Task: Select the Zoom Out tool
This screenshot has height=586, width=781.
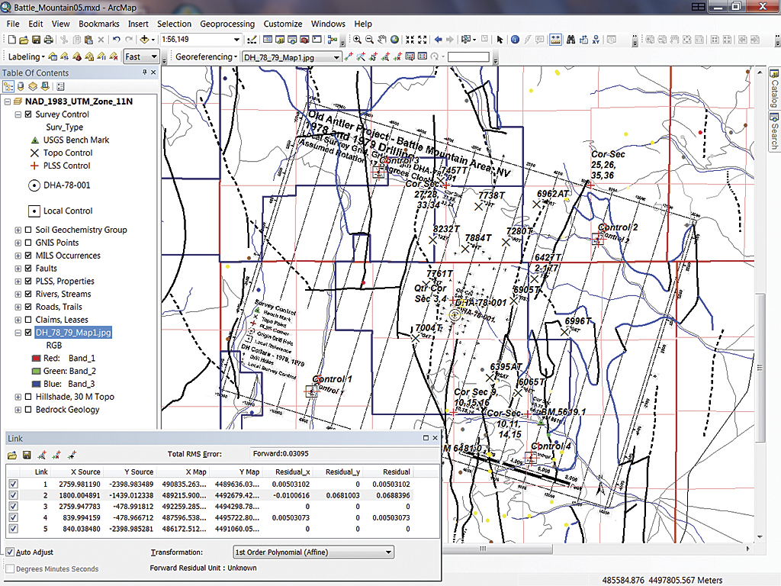Action: pos(370,40)
